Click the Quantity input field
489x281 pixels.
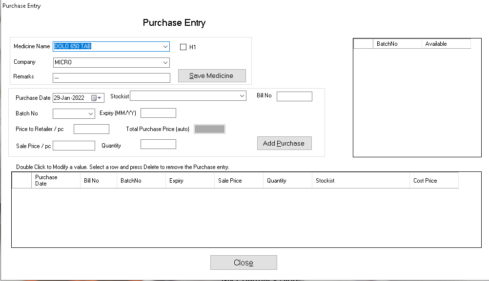(x=158, y=144)
